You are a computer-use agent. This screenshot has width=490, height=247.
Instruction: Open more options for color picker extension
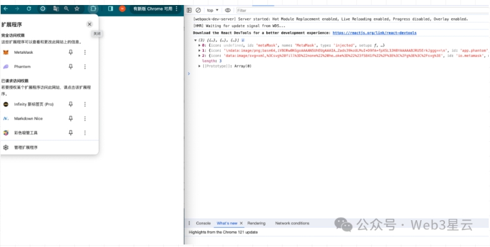85,133
